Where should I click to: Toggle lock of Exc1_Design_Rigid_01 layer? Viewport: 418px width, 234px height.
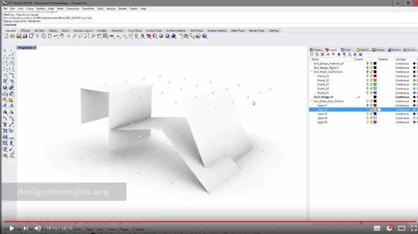coord(371,68)
